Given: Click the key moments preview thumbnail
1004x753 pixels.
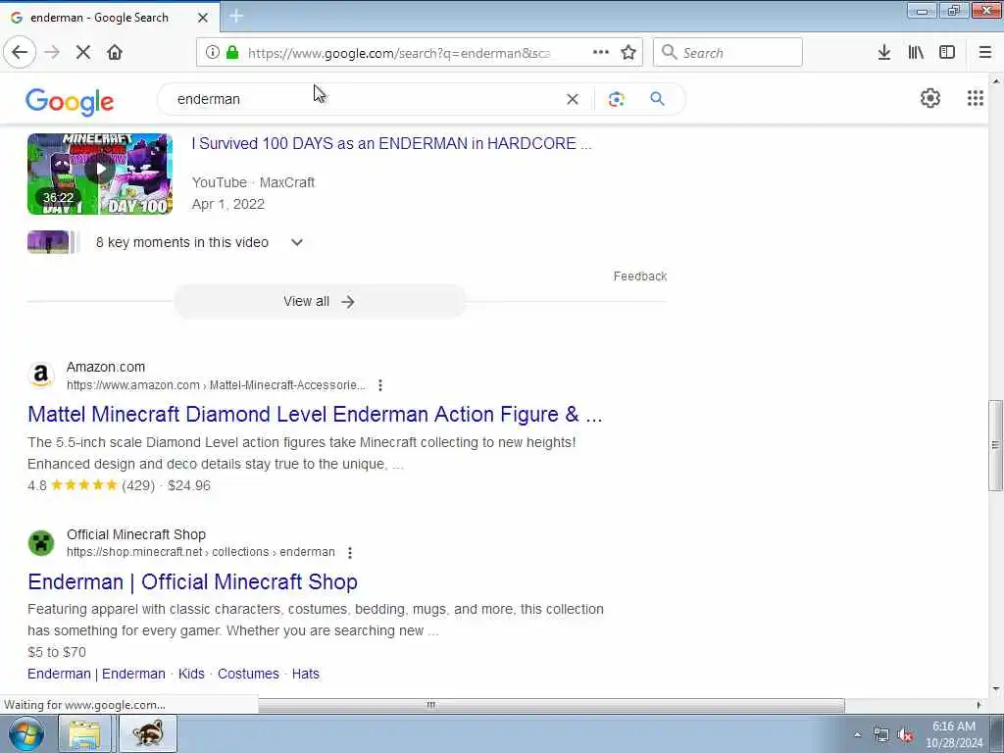Looking at the screenshot, I should click(53, 242).
